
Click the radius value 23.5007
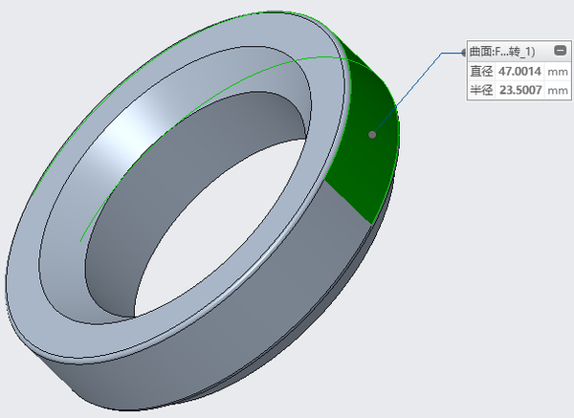[519, 90]
